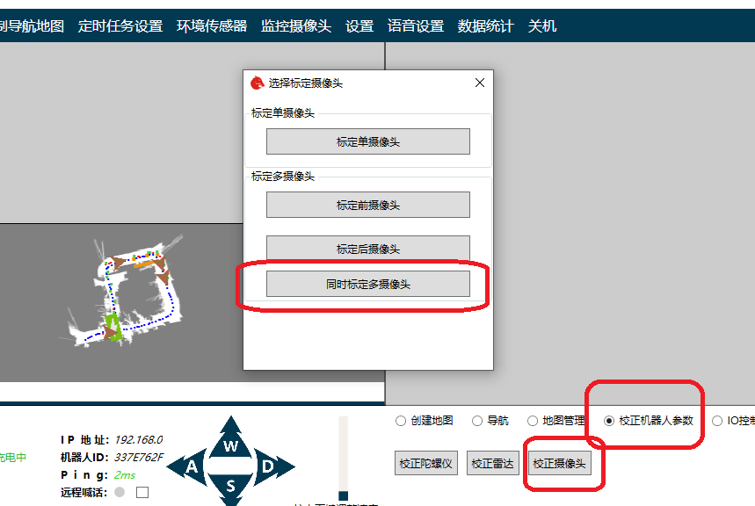
Task: Close the 选择标定摄像头 dialog
Action: point(479,83)
